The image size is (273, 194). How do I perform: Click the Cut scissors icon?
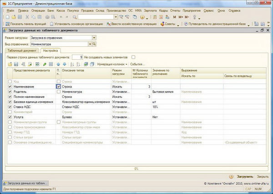click(x=27, y=17)
